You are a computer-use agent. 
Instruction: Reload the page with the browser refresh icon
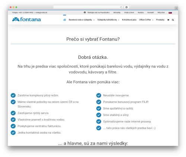(121, 7)
